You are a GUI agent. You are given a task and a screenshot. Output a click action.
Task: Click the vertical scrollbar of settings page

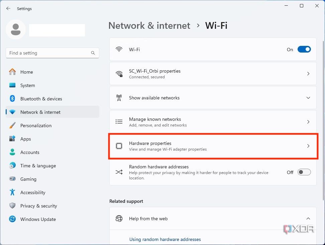coord(323,120)
